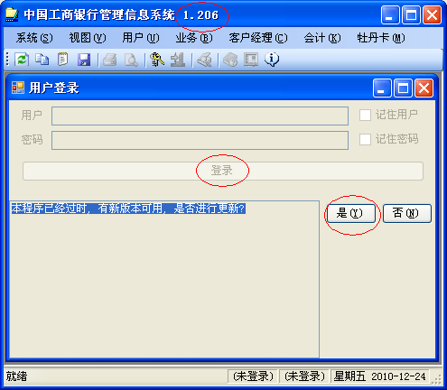Click the 用户 username input field
The height and width of the screenshot is (390, 447).
[x=200, y=116]
